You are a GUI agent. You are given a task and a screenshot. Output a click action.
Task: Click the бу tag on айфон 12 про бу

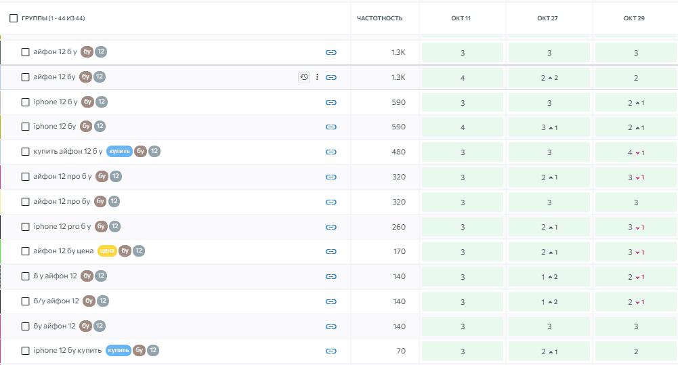point(100,202)
